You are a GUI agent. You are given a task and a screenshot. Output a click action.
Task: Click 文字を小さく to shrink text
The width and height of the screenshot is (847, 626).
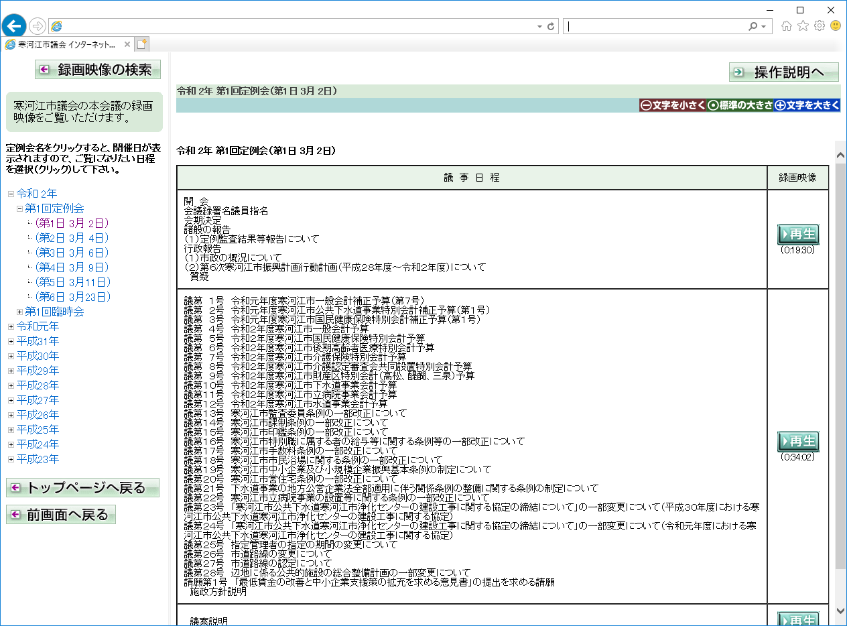point(673,105)
